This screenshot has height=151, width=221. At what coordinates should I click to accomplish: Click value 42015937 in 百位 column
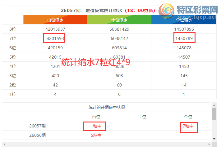[x=55, y=29]
